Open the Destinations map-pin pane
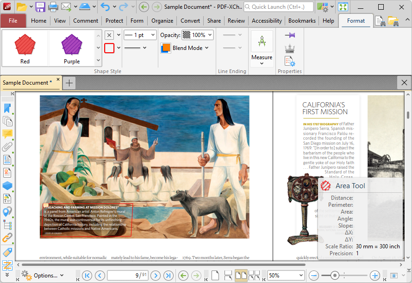 (x=7, y=211)
